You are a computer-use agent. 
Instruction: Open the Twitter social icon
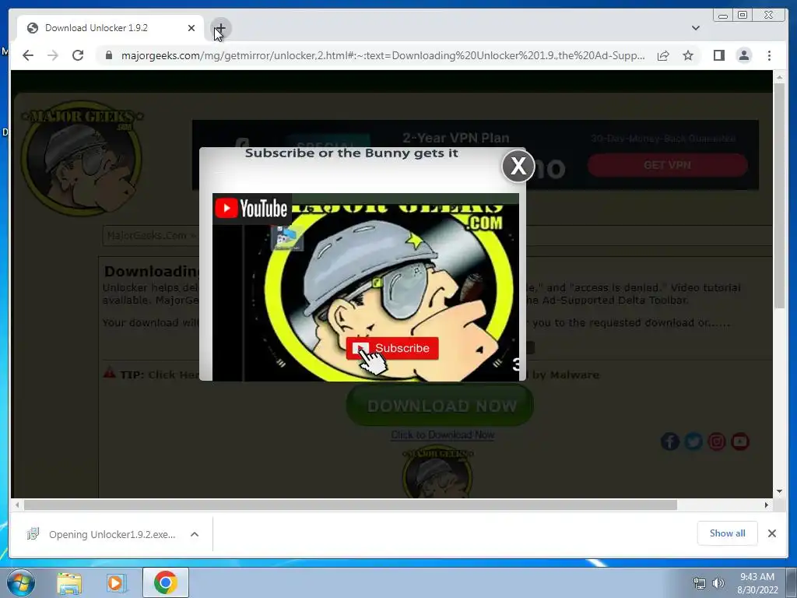(x=693, y=441)
